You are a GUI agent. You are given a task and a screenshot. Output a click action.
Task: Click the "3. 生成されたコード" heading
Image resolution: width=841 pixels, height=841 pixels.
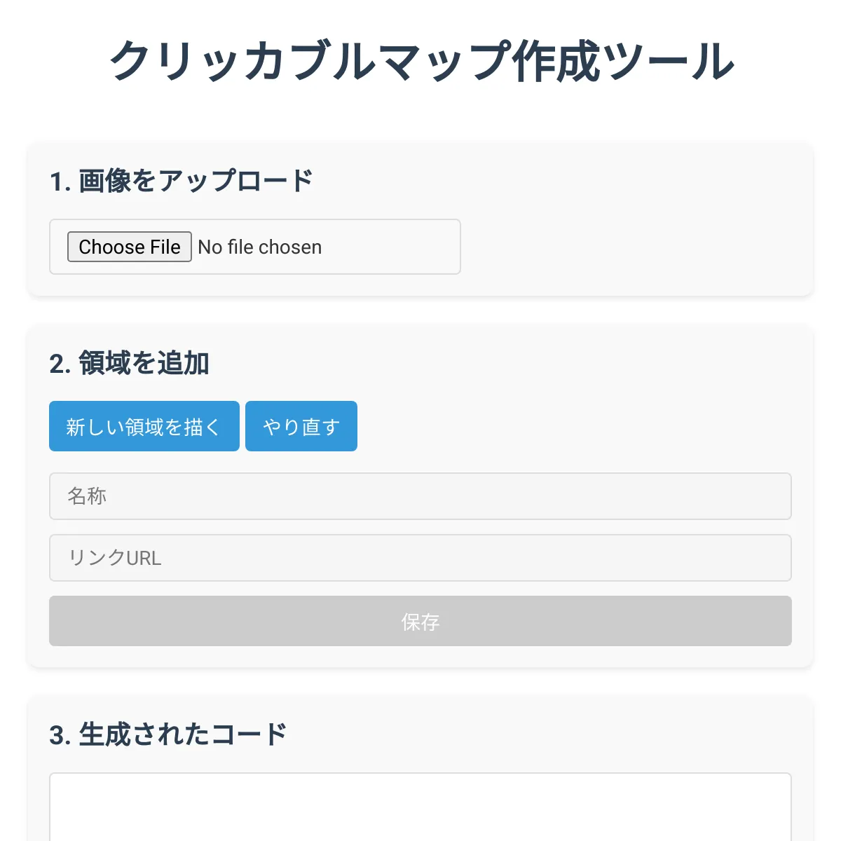click(x=168, y=734)
